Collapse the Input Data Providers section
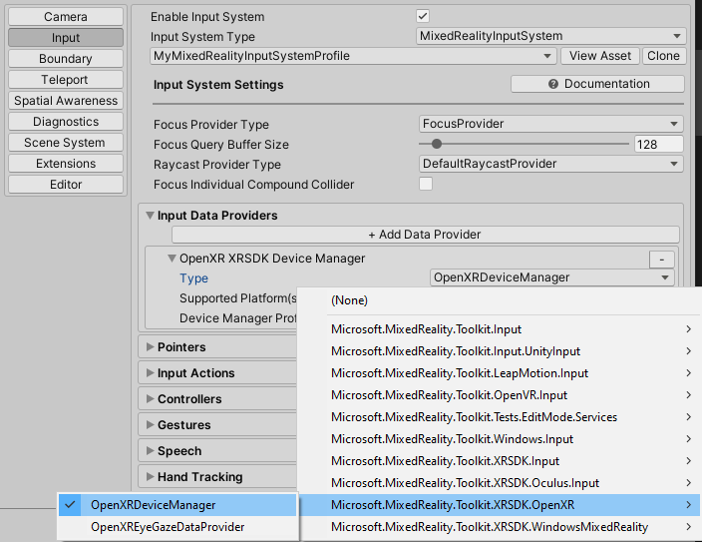 pos(150,216)
